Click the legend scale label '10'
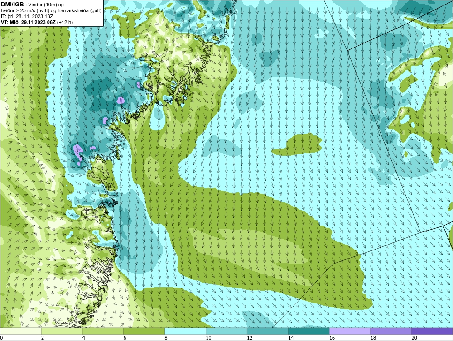Viewport: 453px width, 341px height. [208, 338]
